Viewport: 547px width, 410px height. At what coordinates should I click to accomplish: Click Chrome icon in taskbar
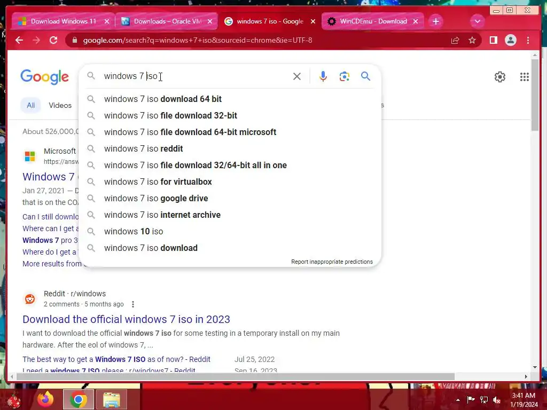(78, 399)
